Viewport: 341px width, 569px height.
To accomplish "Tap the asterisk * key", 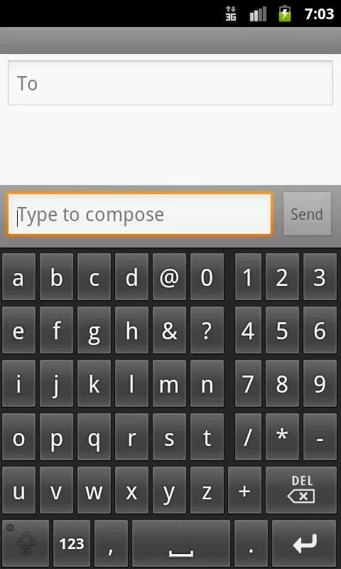I will (x=282, y=437).
